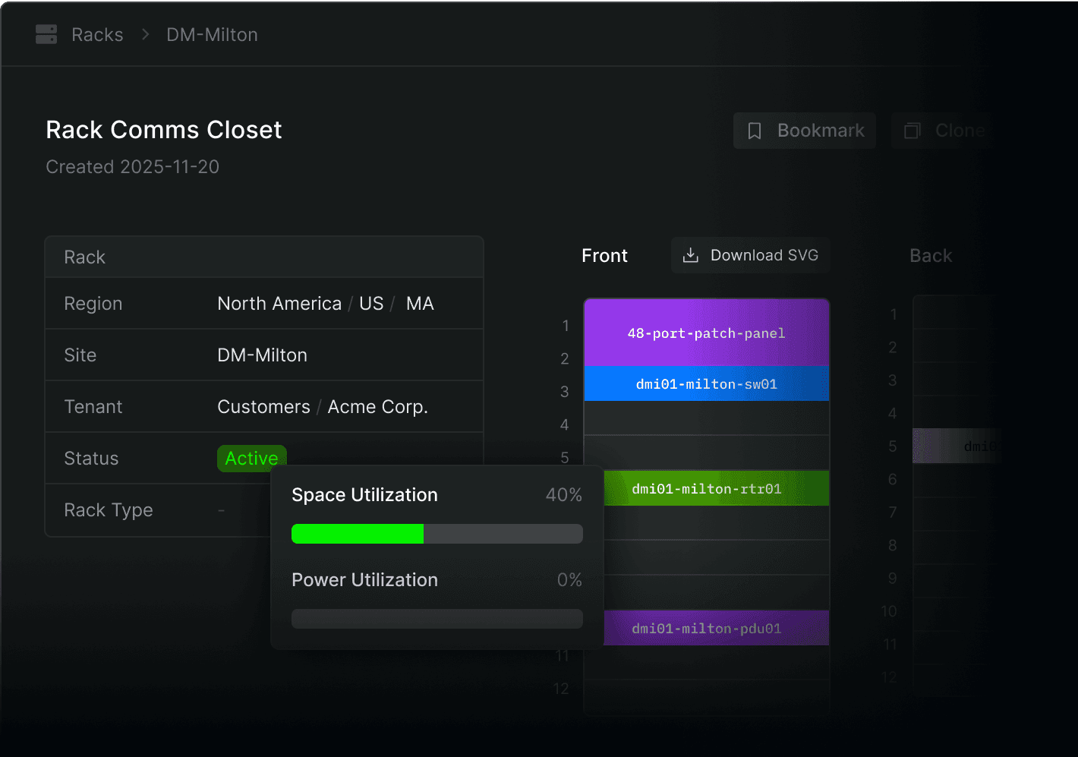
Task: Click the bookmark icon
Action: (x=755, y=131)
